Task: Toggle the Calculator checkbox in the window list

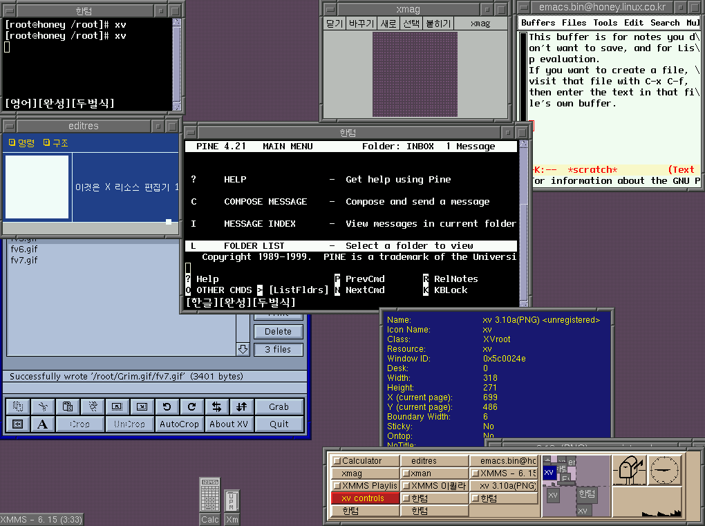Action: click(x=337, y=461)
